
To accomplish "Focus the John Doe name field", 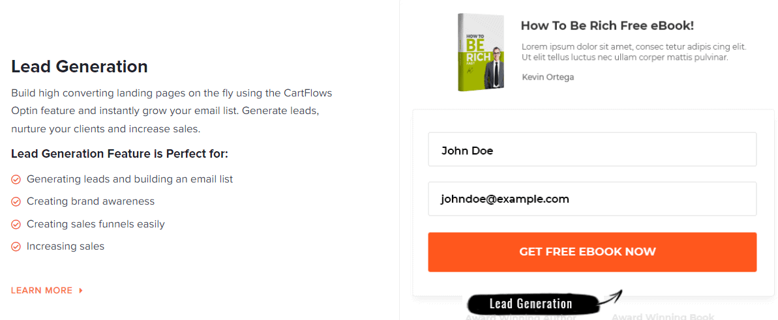I will pyautogui.click(x=591, y=150).
